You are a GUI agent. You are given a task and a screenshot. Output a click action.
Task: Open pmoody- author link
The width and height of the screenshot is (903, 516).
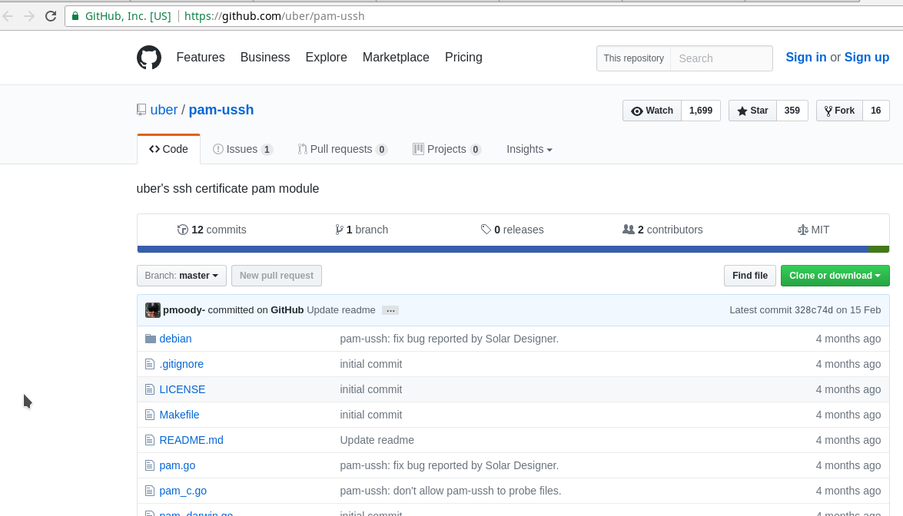[184, 310]
